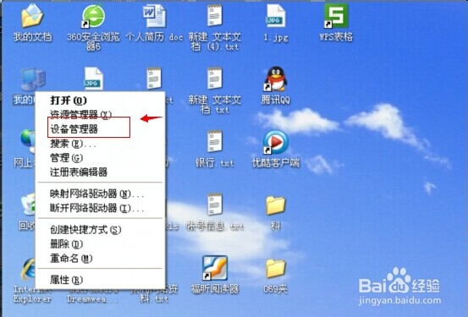The image size is (468, 317).
Task: Select the 科 folder icon
Action: [x=276, y=205]
